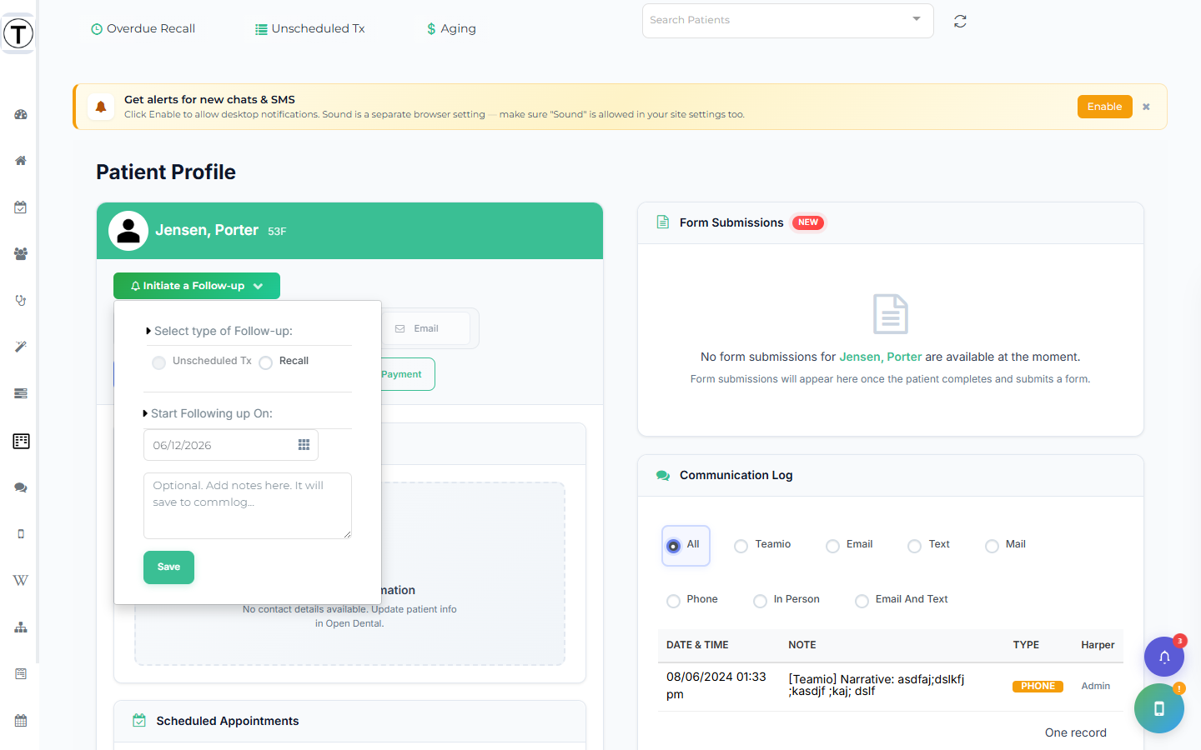Open the chat bubbles icon in sidebar
This screenshot has height=750, width=1201.
click(x=21, y=487)
